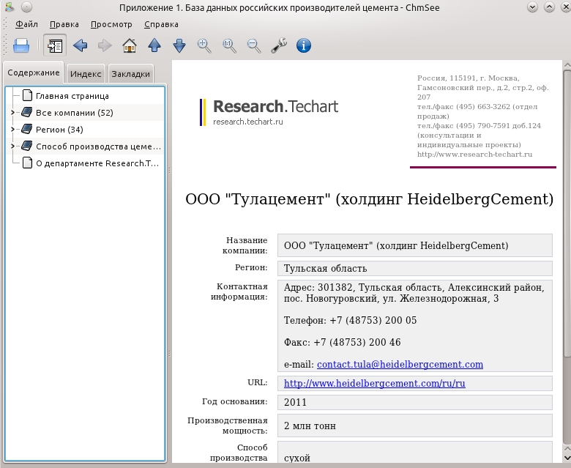Screen dimensions: 571x468
Task: Open the Home page icon
Action: tap(130, 46)
